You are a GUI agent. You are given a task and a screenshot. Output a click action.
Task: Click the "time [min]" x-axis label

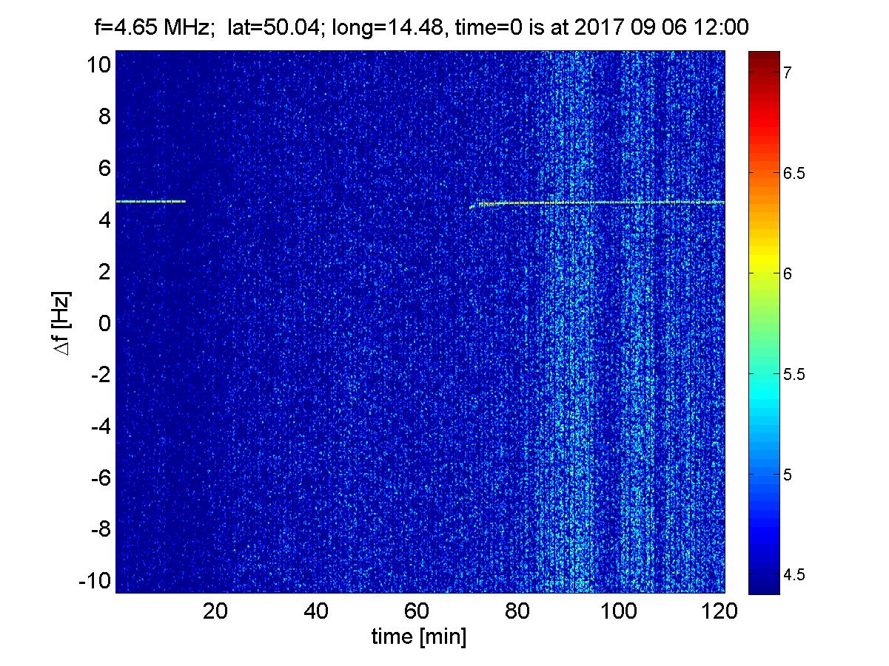tap(418, 636)
